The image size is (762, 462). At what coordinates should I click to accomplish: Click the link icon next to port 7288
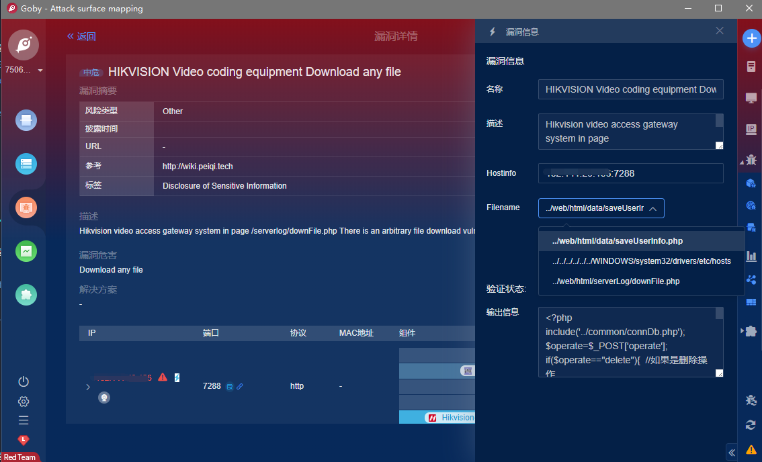coord(240,386)
